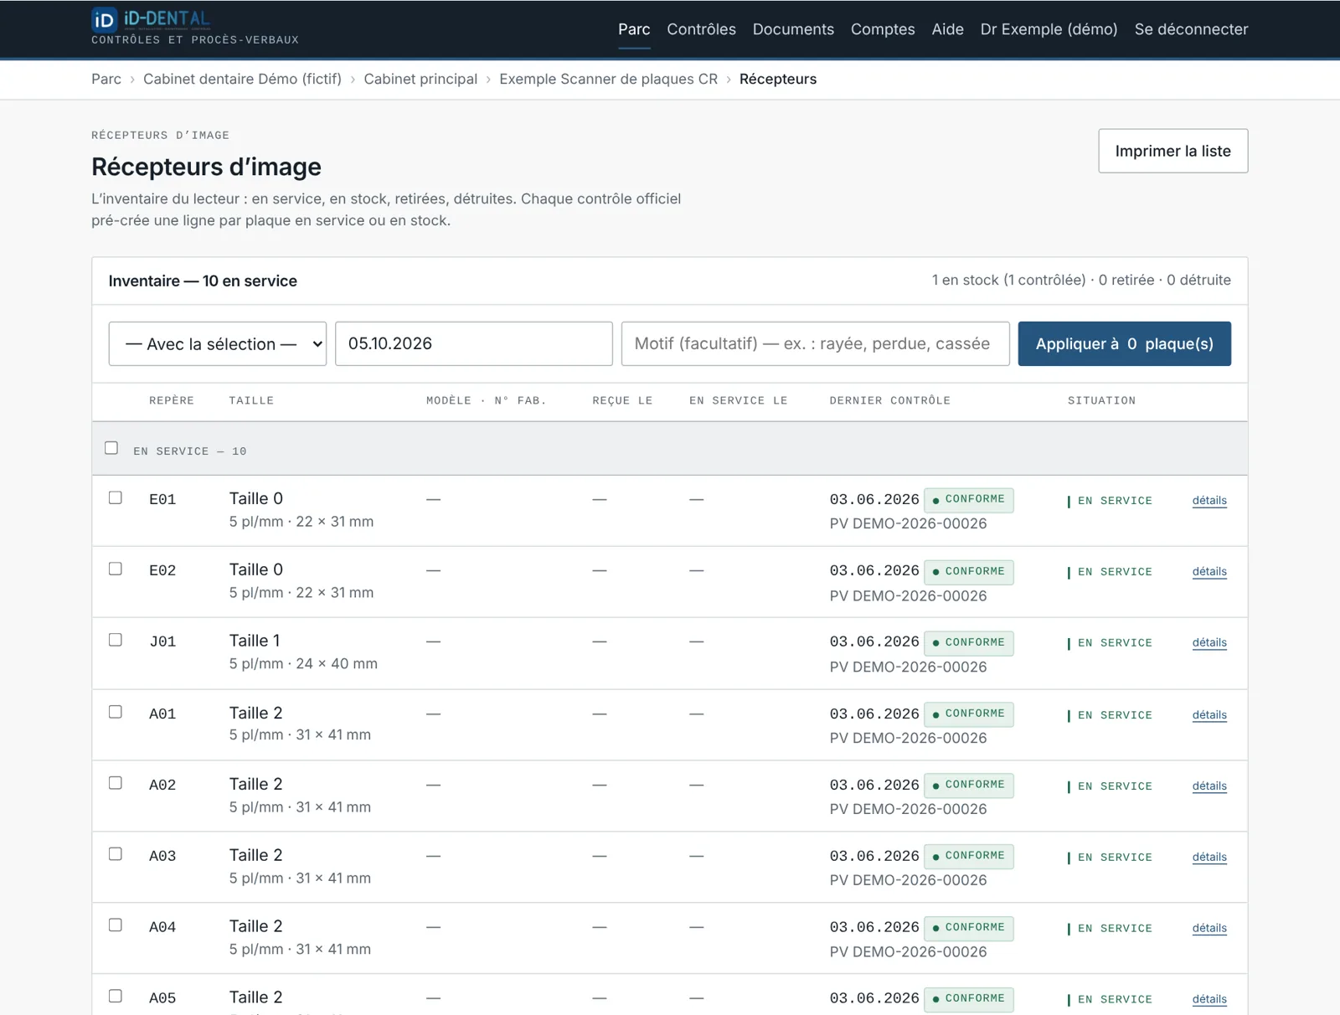Open Dr Exemple (démo) account link
1340x1015 pixels.
(x=1049, y=29)
